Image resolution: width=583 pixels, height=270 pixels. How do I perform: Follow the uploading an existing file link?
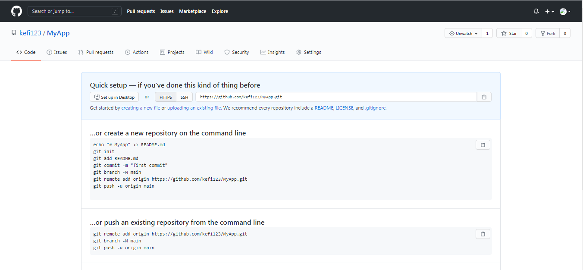pos(194,108)
